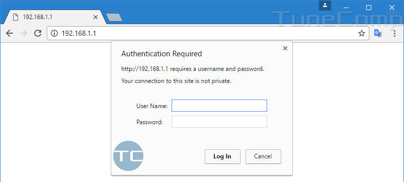
Task: Open a new tab with new-tab button
Action: (x=114, y=18)
